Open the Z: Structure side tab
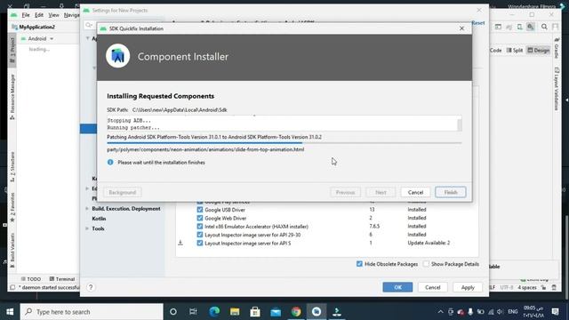 click(x=12, y=166)
